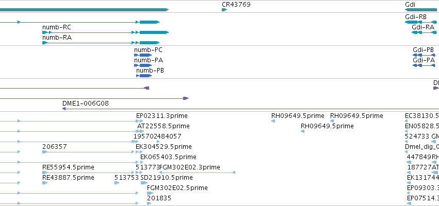Click the Gdi-PA protein feature
Viewport: 439px width, 206px height.
[x=424, y=65]
